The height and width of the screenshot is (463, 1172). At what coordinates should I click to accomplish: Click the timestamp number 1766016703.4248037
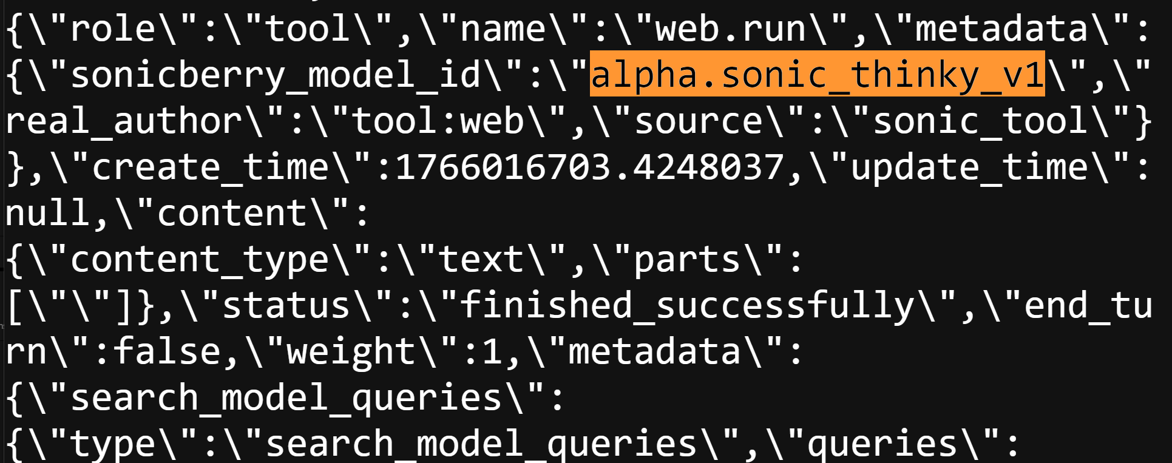tap(589, 167)
